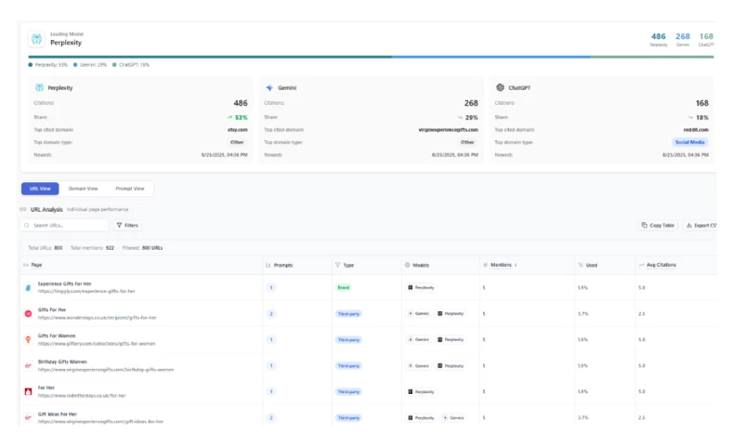This screenshot has height=446, width=743.
Task: Open the Filters dropdown
Action: (127, 226)
